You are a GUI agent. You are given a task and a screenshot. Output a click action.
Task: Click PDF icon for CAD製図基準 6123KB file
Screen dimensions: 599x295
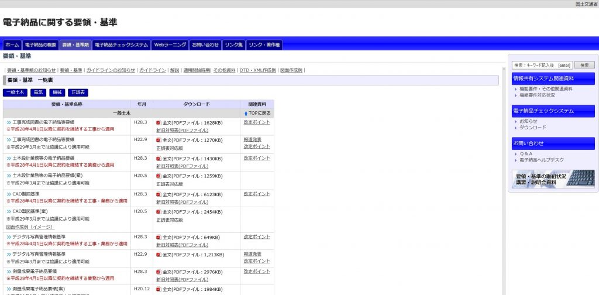tap(159, 194)
